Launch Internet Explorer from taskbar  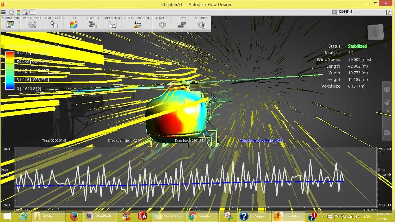point(23,216)
